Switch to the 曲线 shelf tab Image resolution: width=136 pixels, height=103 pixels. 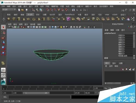(x=16, y=15)
